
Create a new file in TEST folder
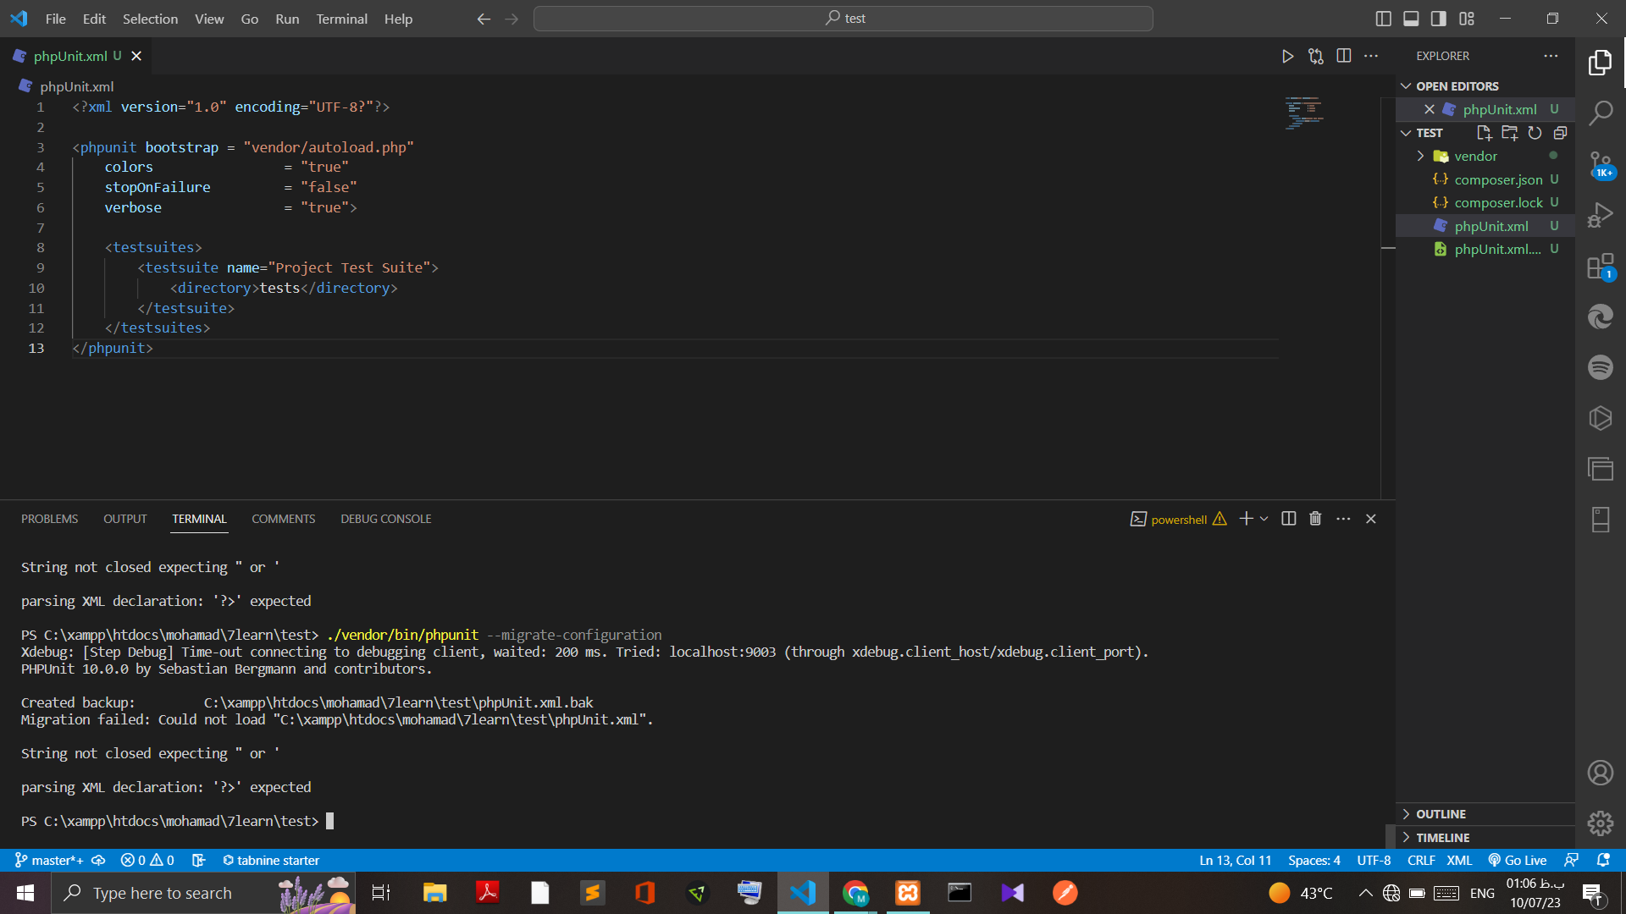(x=1484, y=133)
